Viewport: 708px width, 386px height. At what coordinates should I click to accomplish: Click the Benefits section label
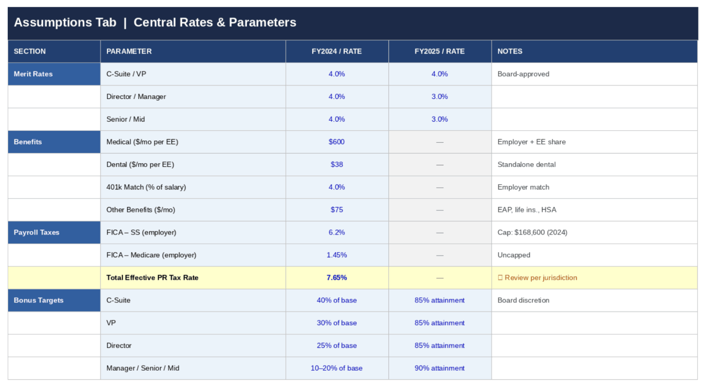click(x=28, y=142)
